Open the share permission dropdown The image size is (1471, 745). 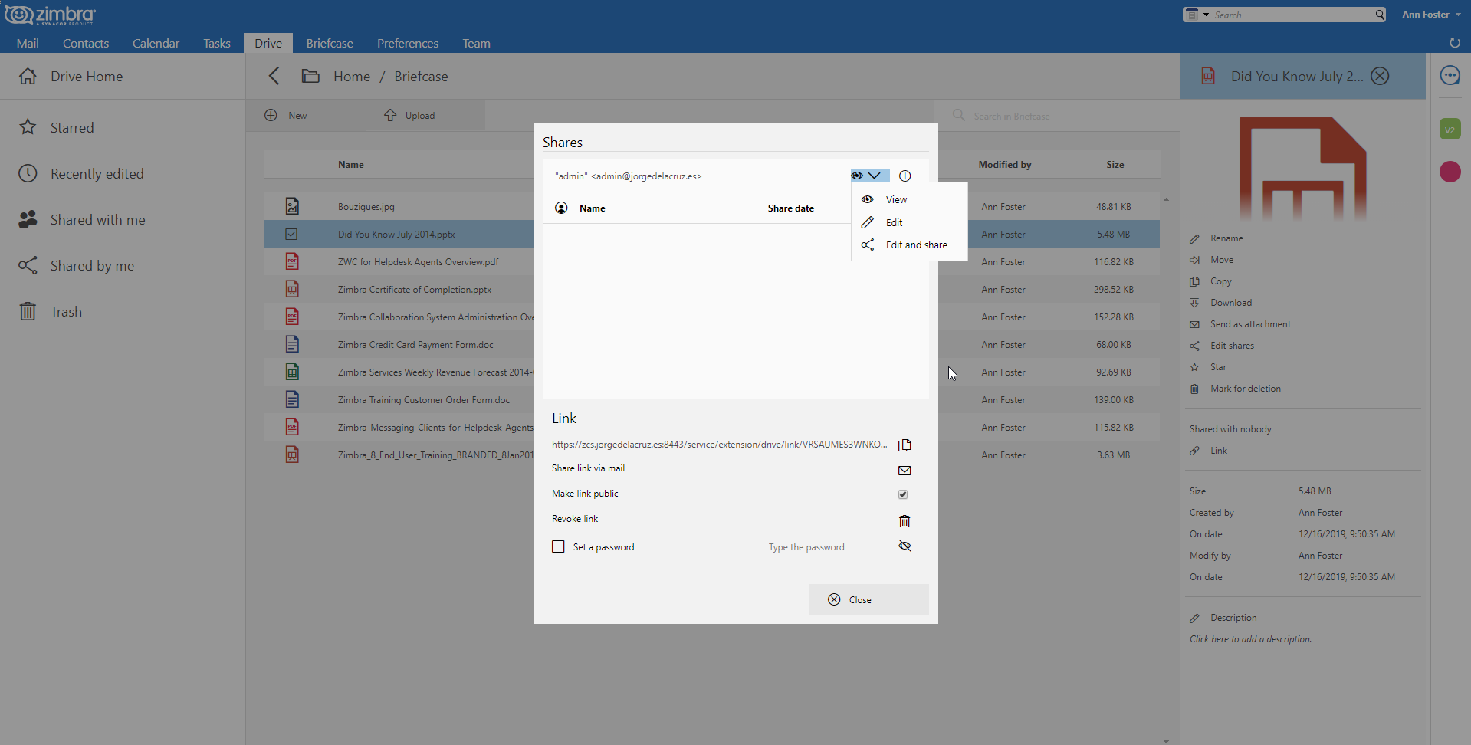pos(870,176)
